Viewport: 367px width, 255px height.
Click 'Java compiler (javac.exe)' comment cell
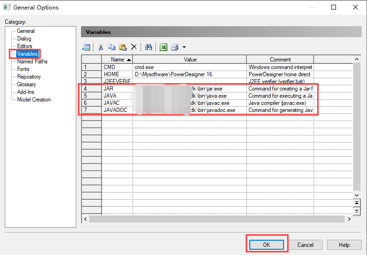tap(280, 103)
